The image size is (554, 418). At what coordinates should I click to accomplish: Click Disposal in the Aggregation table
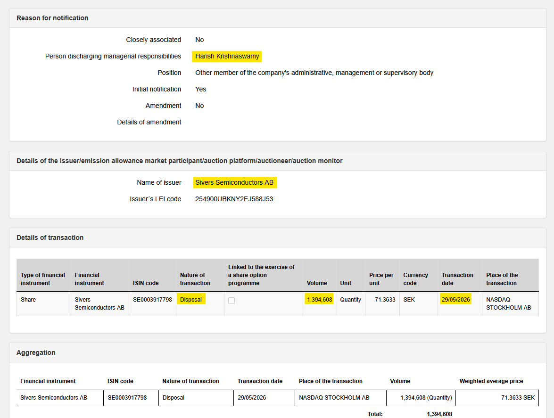pos(173,398)
